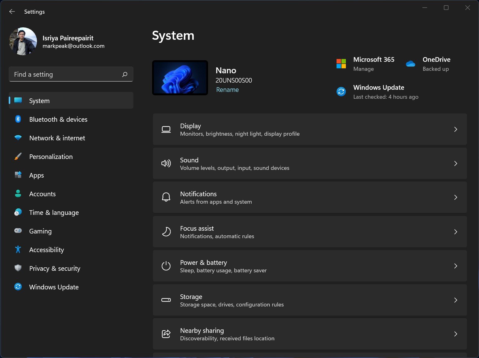Click the Gaming controller icon
This screenshot has width=479, height=358.
pos(18,231)
